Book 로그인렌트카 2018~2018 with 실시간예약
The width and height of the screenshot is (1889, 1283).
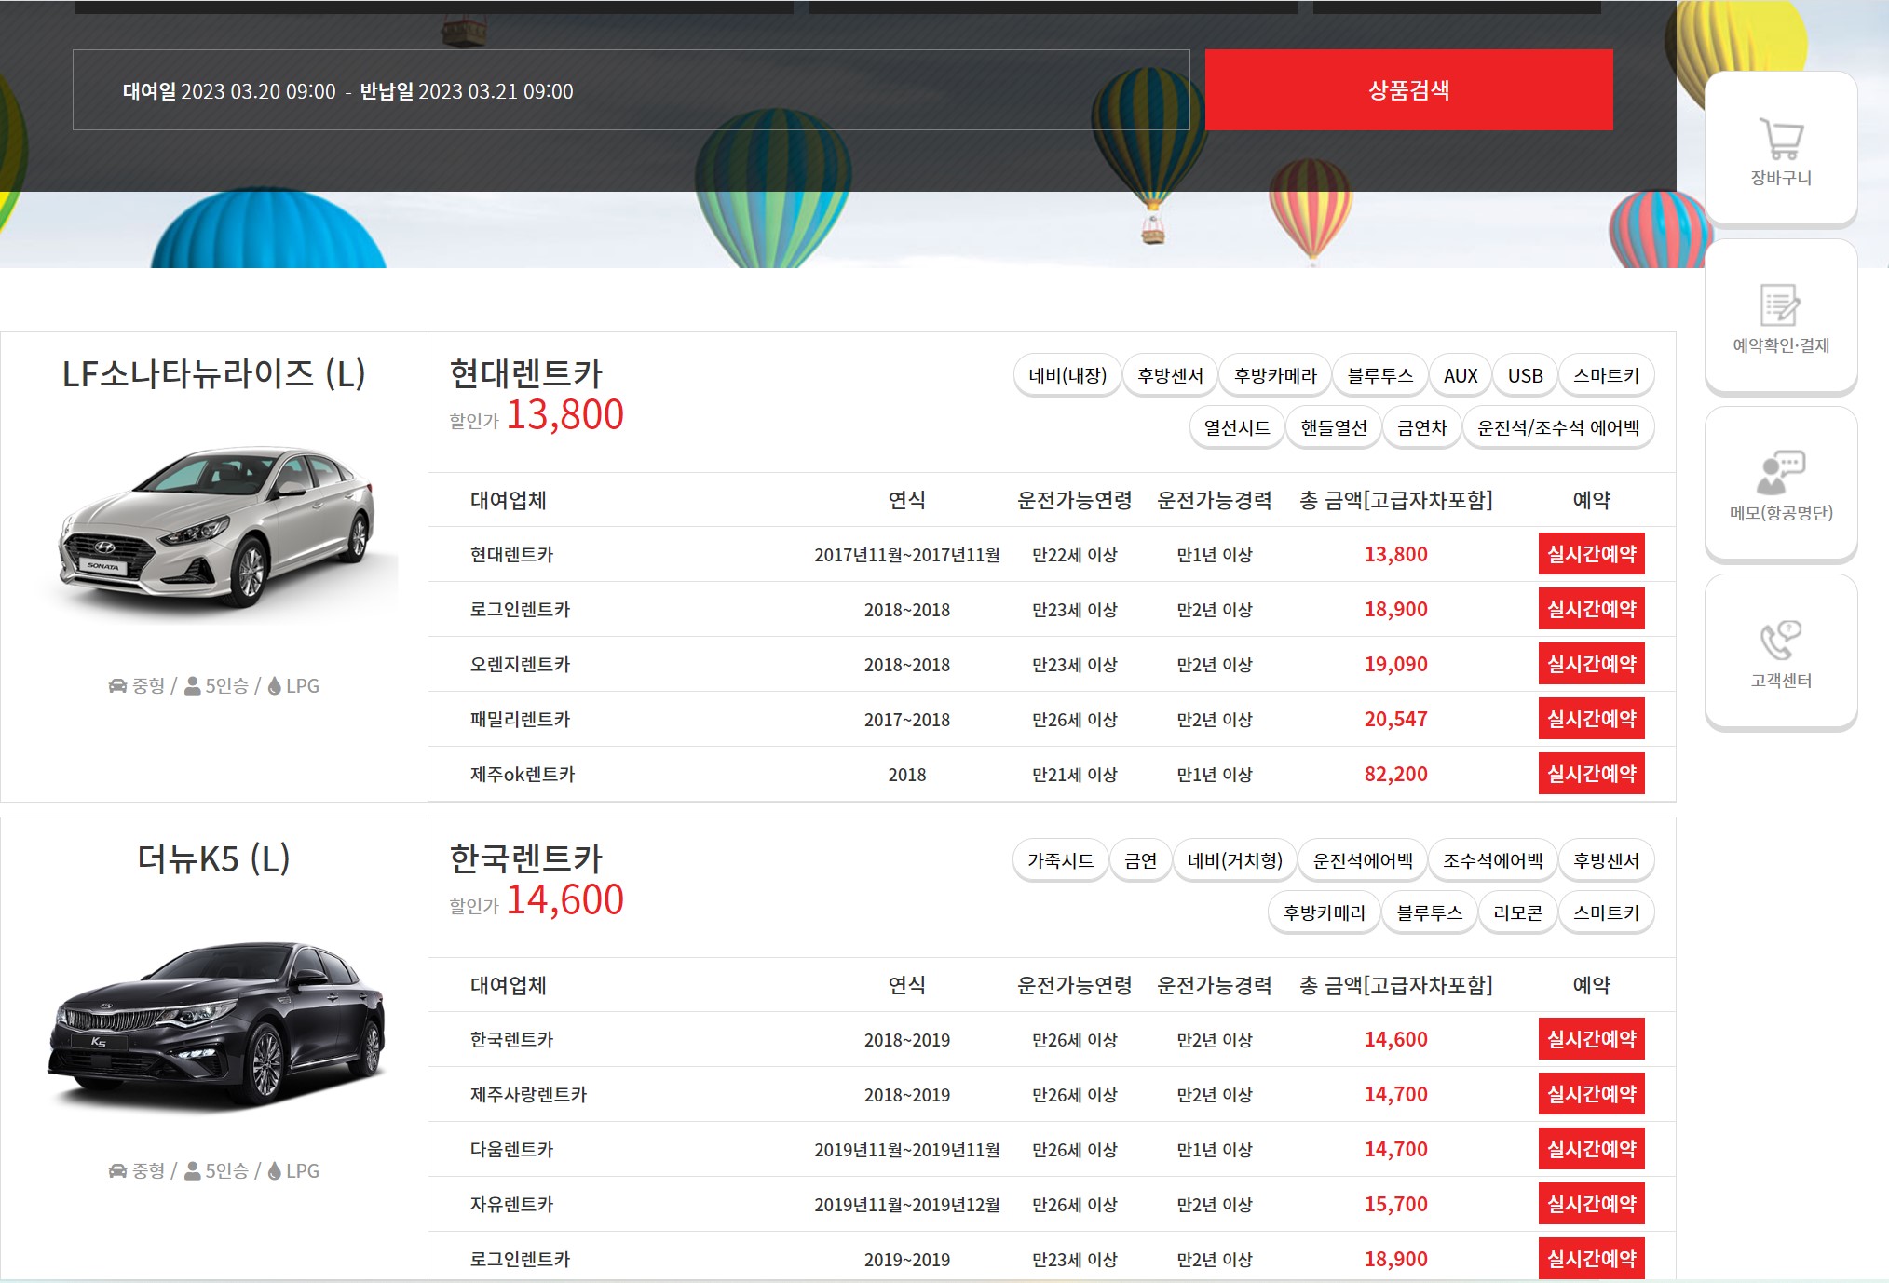click(1591, 609)
